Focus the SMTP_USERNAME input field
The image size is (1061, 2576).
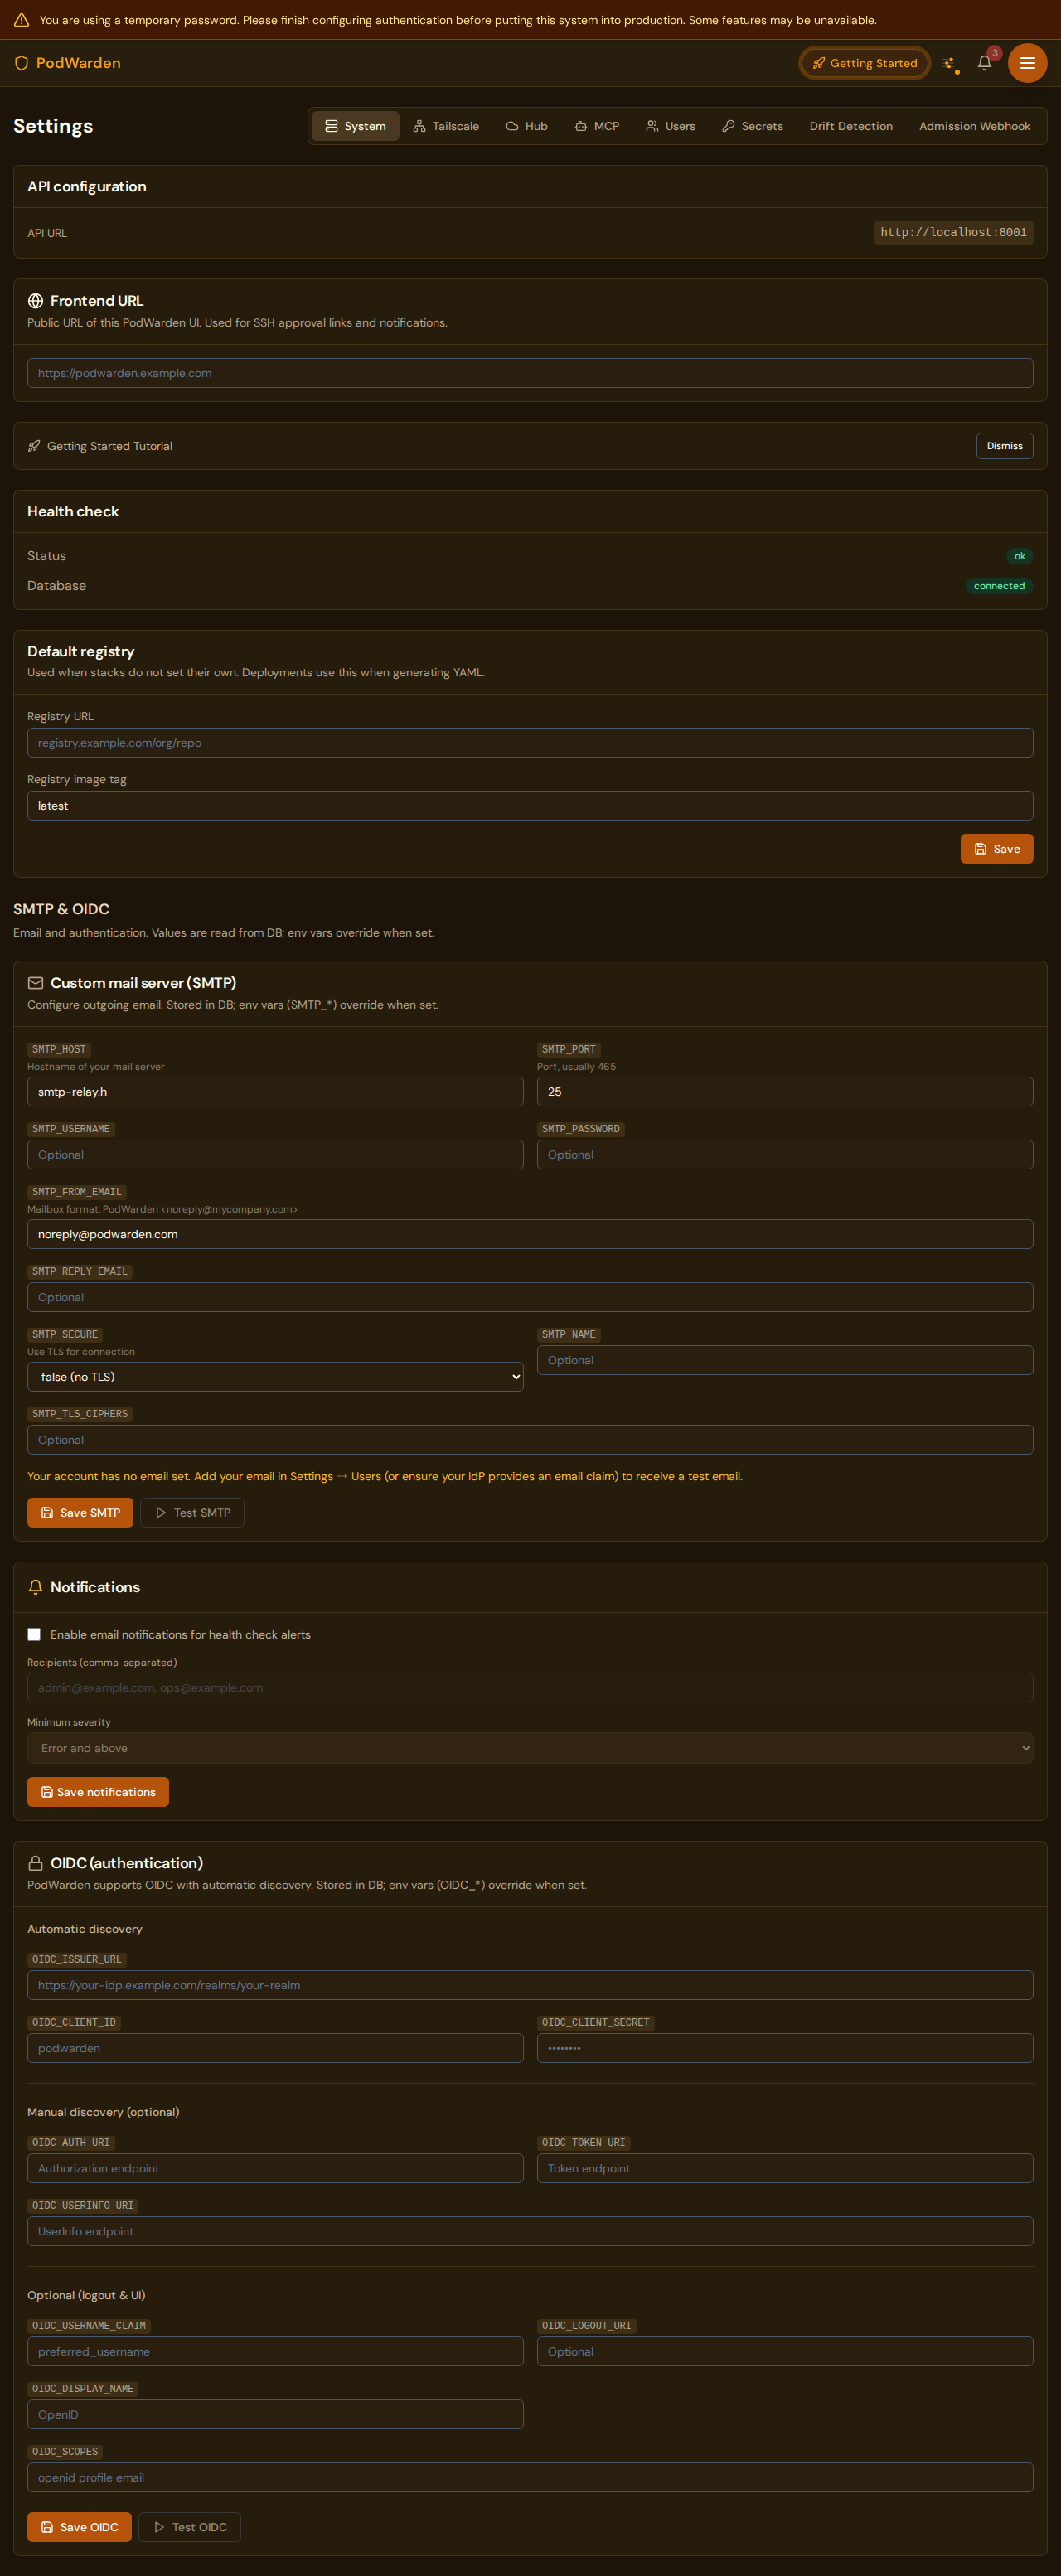[x=275, y=1155]
